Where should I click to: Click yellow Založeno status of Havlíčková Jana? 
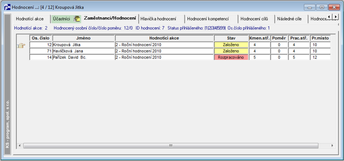point(231,51)
